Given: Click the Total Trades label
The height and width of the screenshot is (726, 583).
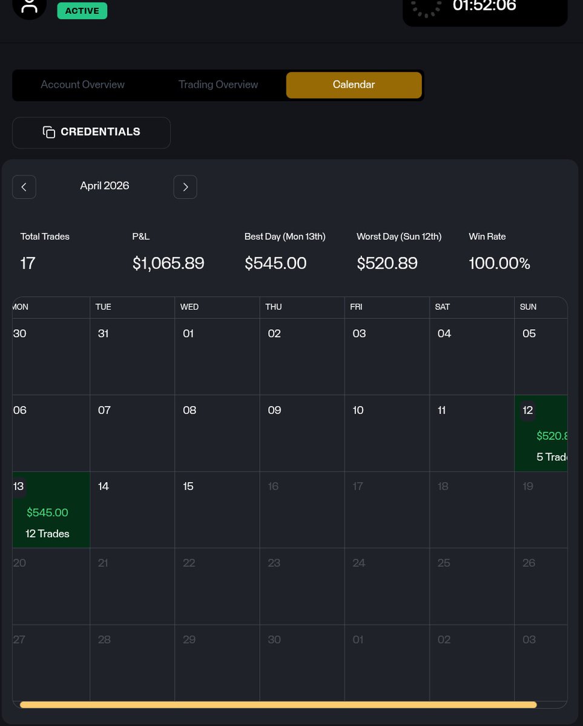Looking at the screenshot, I should (45, 237).
